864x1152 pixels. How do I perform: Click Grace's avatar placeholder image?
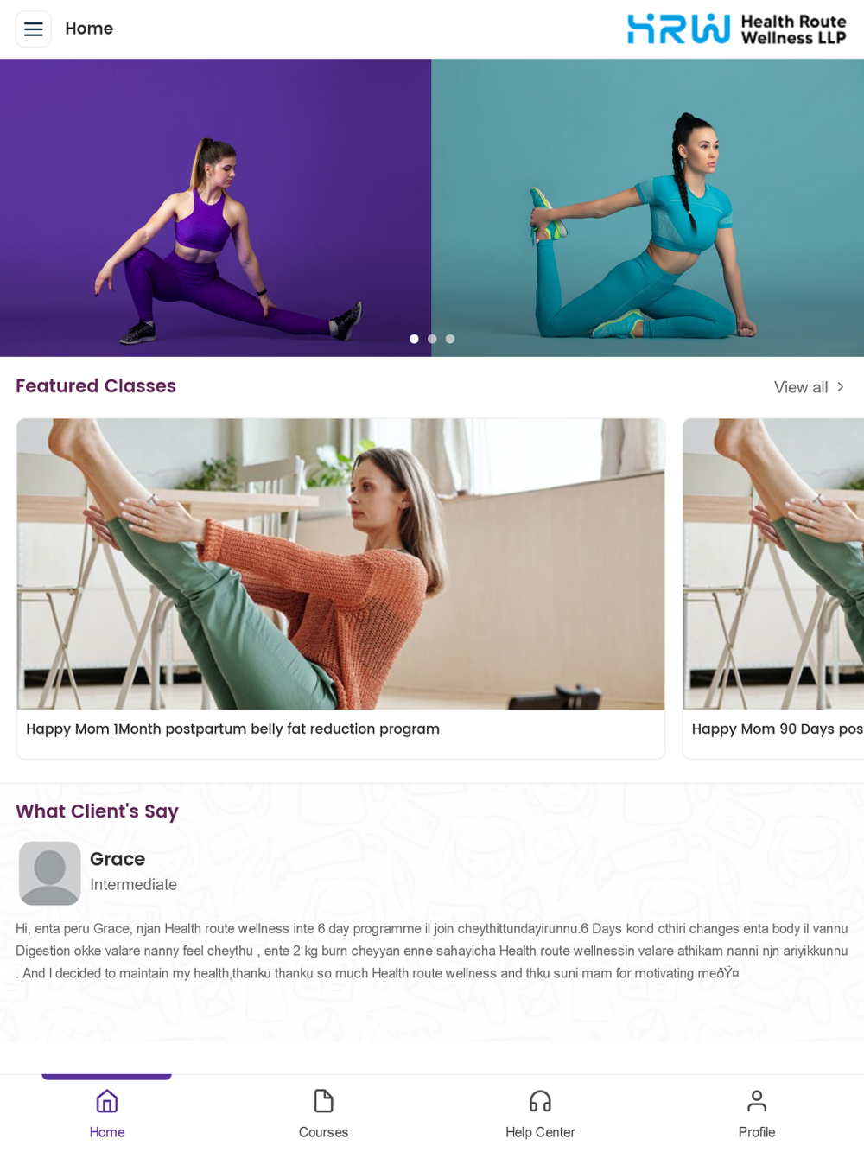(50, 873)
